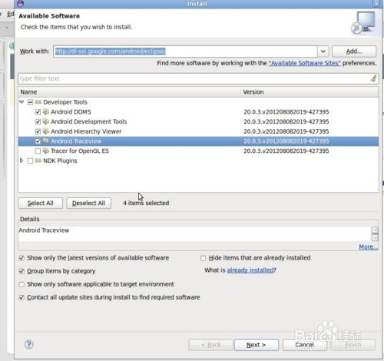Click the Android DDMS plugin icon
384x361 pixels.
[x=46, y=111]
